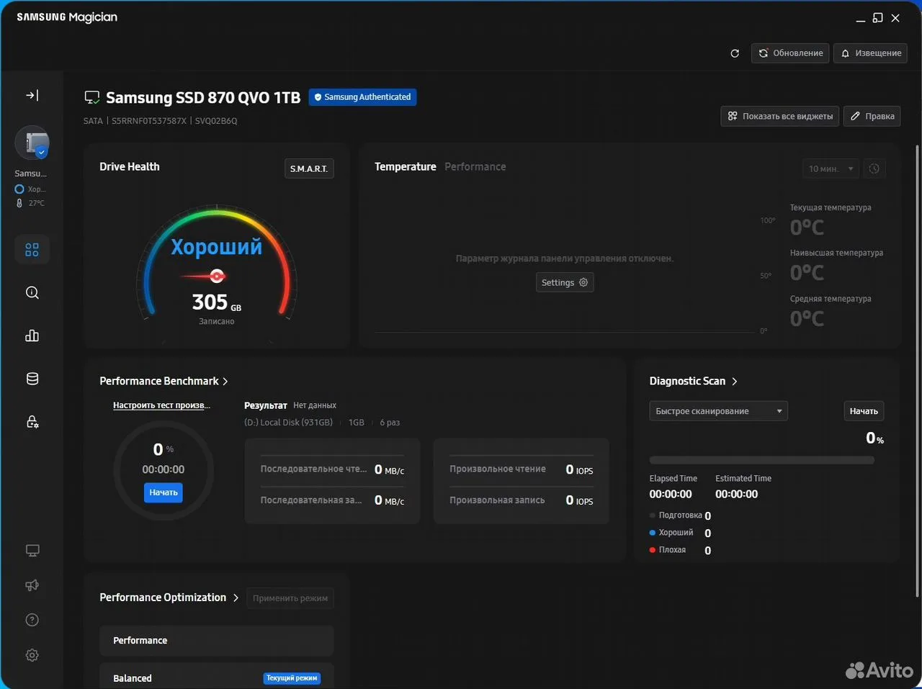922x689 pixels.
Task: Open the S.M.A.R.T. details button
Action: (309, 168)
